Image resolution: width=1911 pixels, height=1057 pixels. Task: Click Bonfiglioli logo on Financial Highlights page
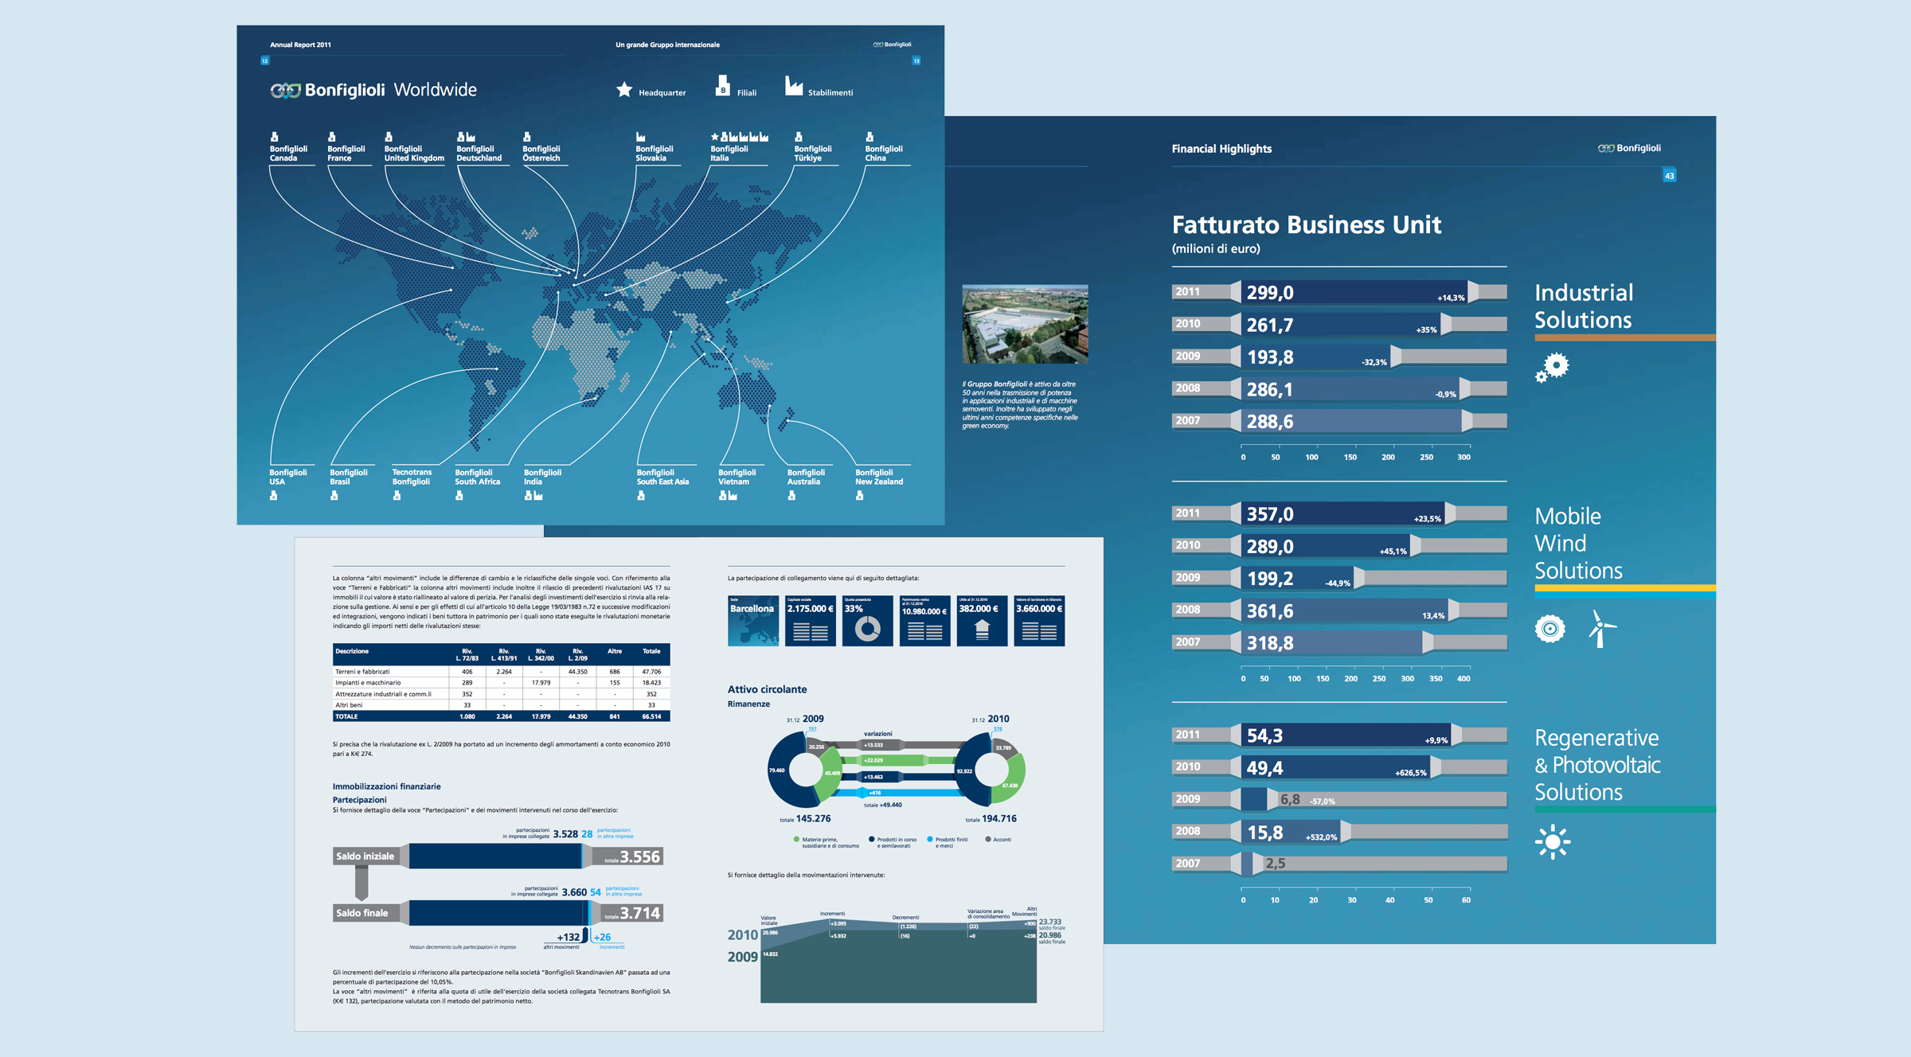point(1629,148)
